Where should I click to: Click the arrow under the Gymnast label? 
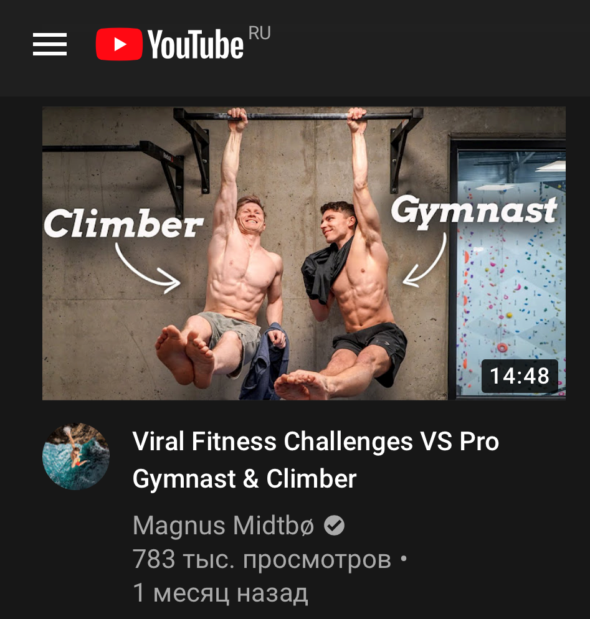425,260
